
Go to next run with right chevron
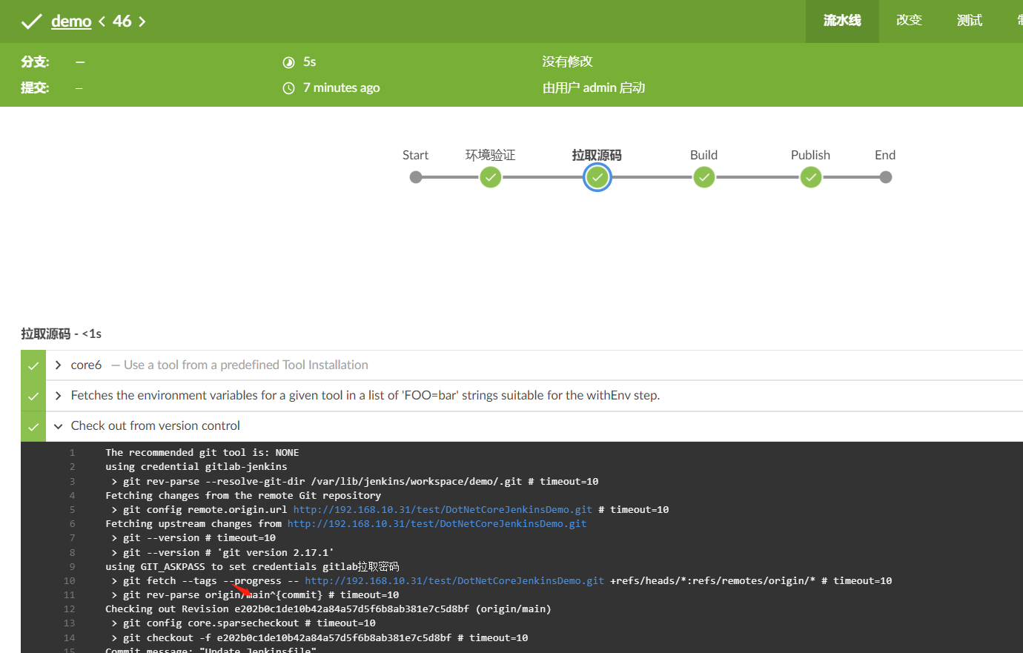coord(142,21)
